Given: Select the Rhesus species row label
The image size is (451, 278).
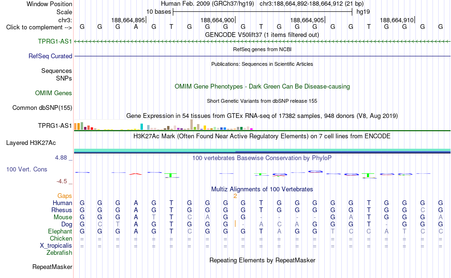Looking at the screenshot, I should click(x=62, y=210).
